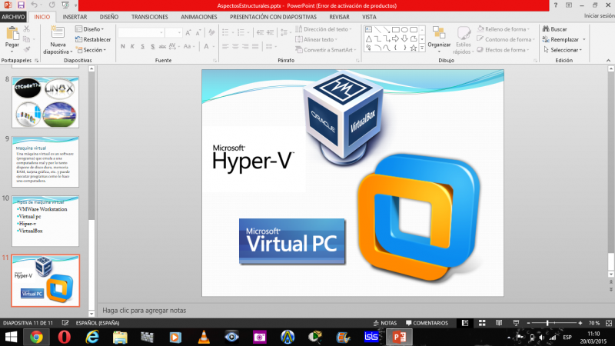
Task: Open the ANIMACIONES tab
Action: click(198, 17)
